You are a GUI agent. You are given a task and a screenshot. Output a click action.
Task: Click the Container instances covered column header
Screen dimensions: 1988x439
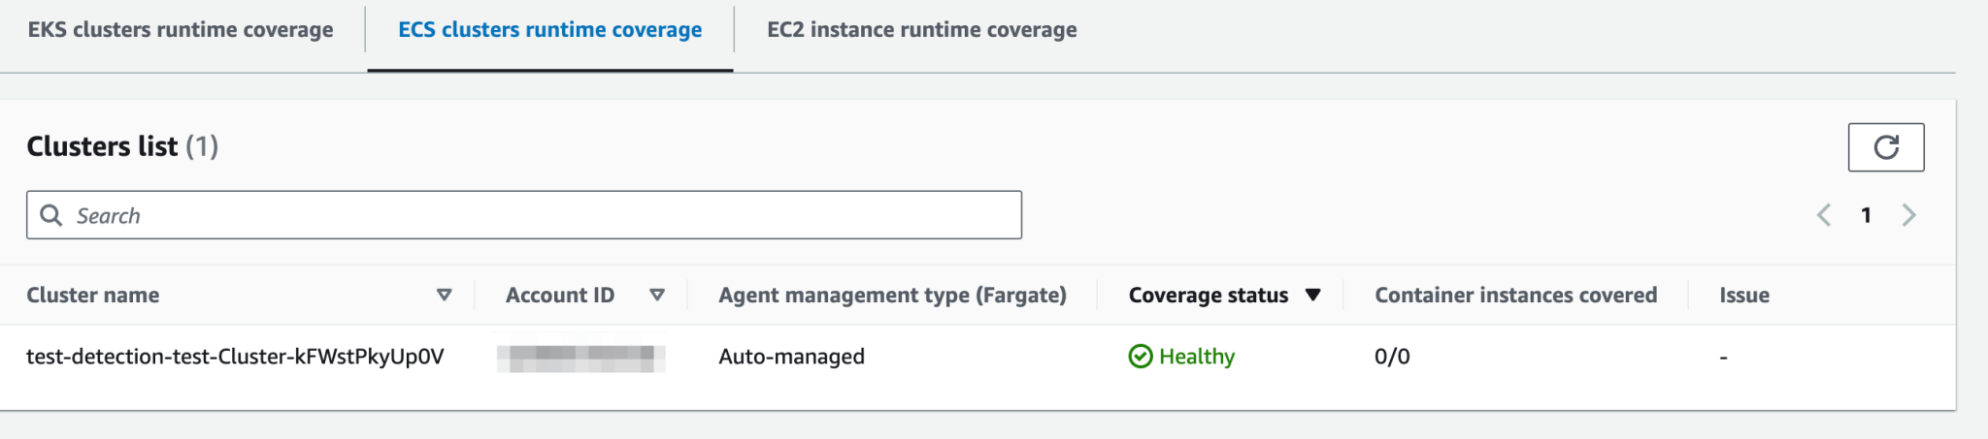[1515, 295]
